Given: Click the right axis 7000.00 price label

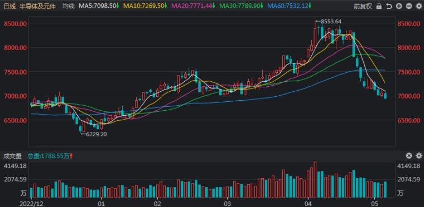Looking at the screenshot, I should (x=409, y=96).
